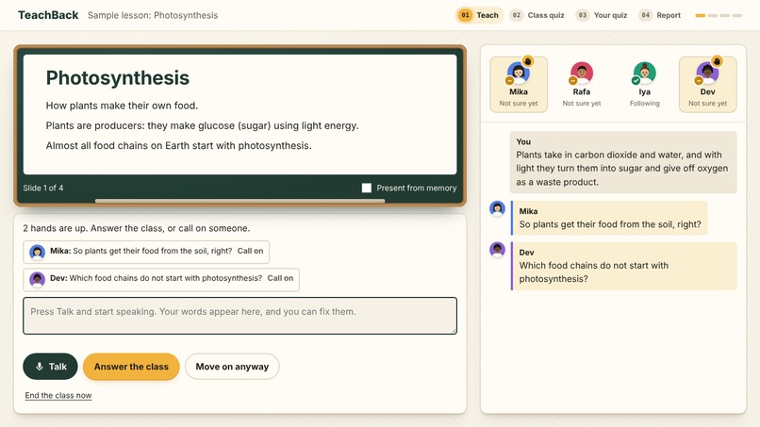The image size is (760, 427).
Task: Go to the Class quiz step
Action: (x=539, y=15)
